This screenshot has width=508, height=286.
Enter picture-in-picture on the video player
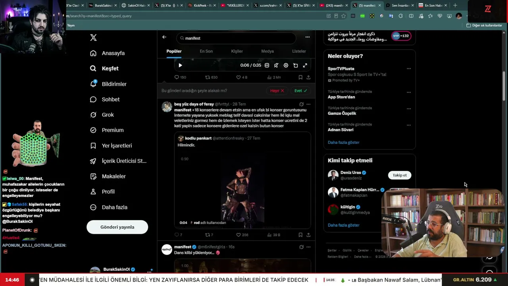point(296,65)
